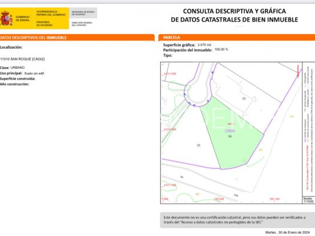
Task: Click the 'Año construcción:' label
Action: (x=14, y=84)
